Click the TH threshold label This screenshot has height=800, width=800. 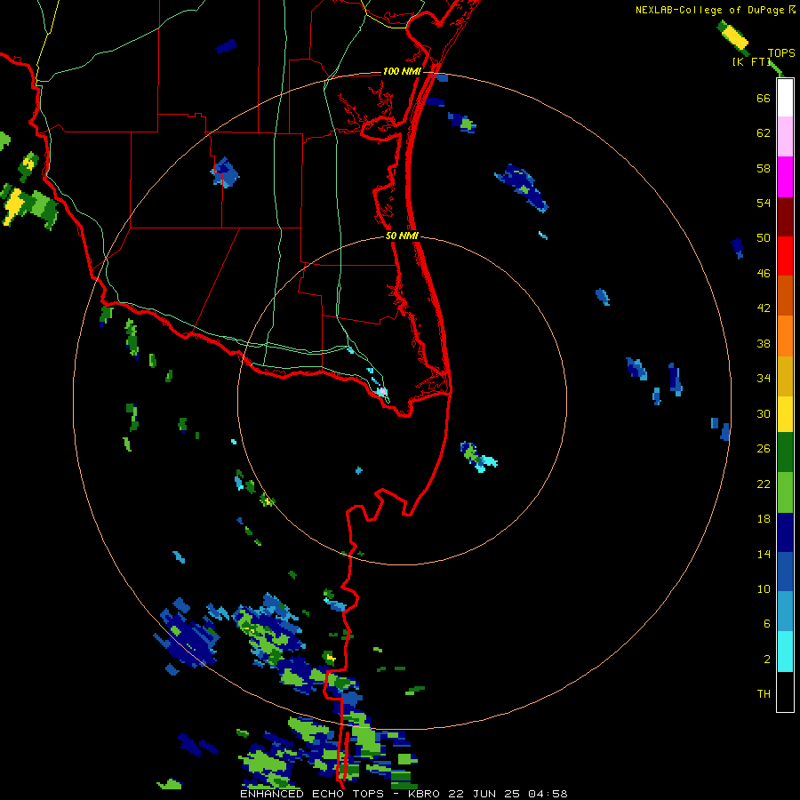(x=764, y=694)
